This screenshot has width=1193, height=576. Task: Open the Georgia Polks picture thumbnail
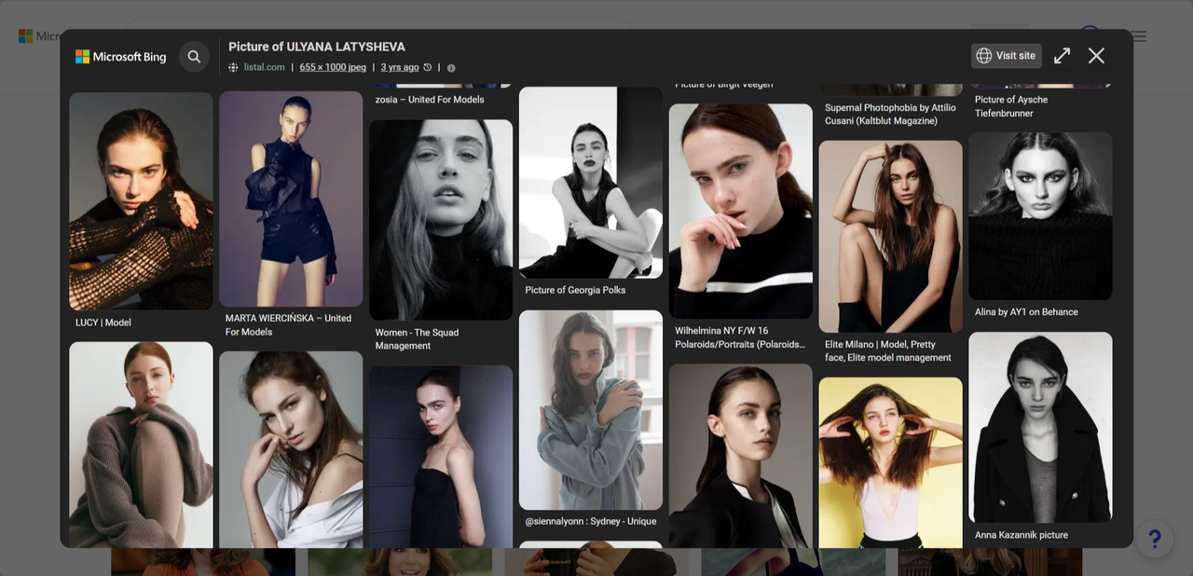[591, 183]
